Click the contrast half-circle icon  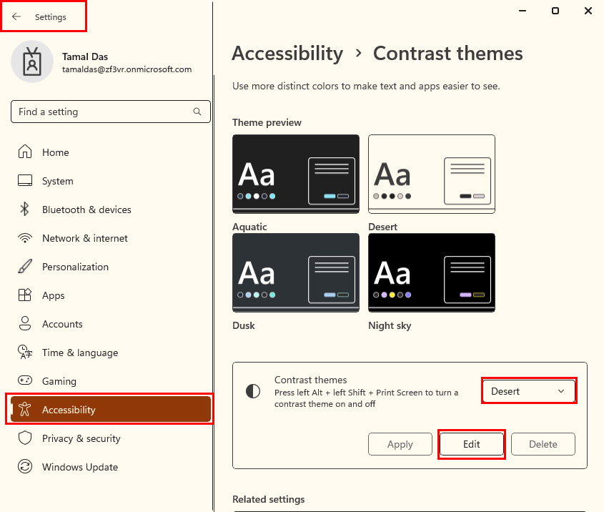tap(253, 391)
